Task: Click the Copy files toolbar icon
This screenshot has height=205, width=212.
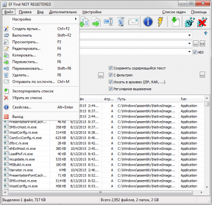Action: click(85, 22)
